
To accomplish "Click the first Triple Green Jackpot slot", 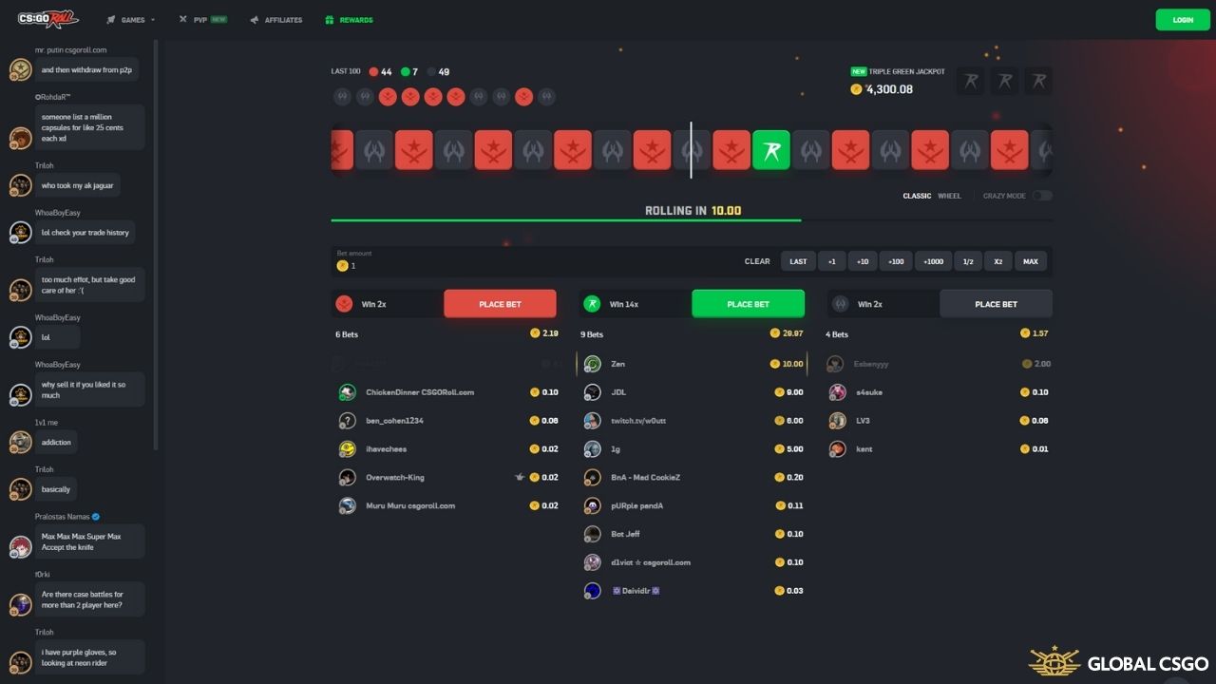I will (970, 82).
